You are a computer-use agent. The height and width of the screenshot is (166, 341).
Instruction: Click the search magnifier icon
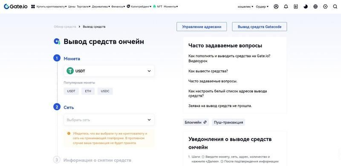(335, 6)
